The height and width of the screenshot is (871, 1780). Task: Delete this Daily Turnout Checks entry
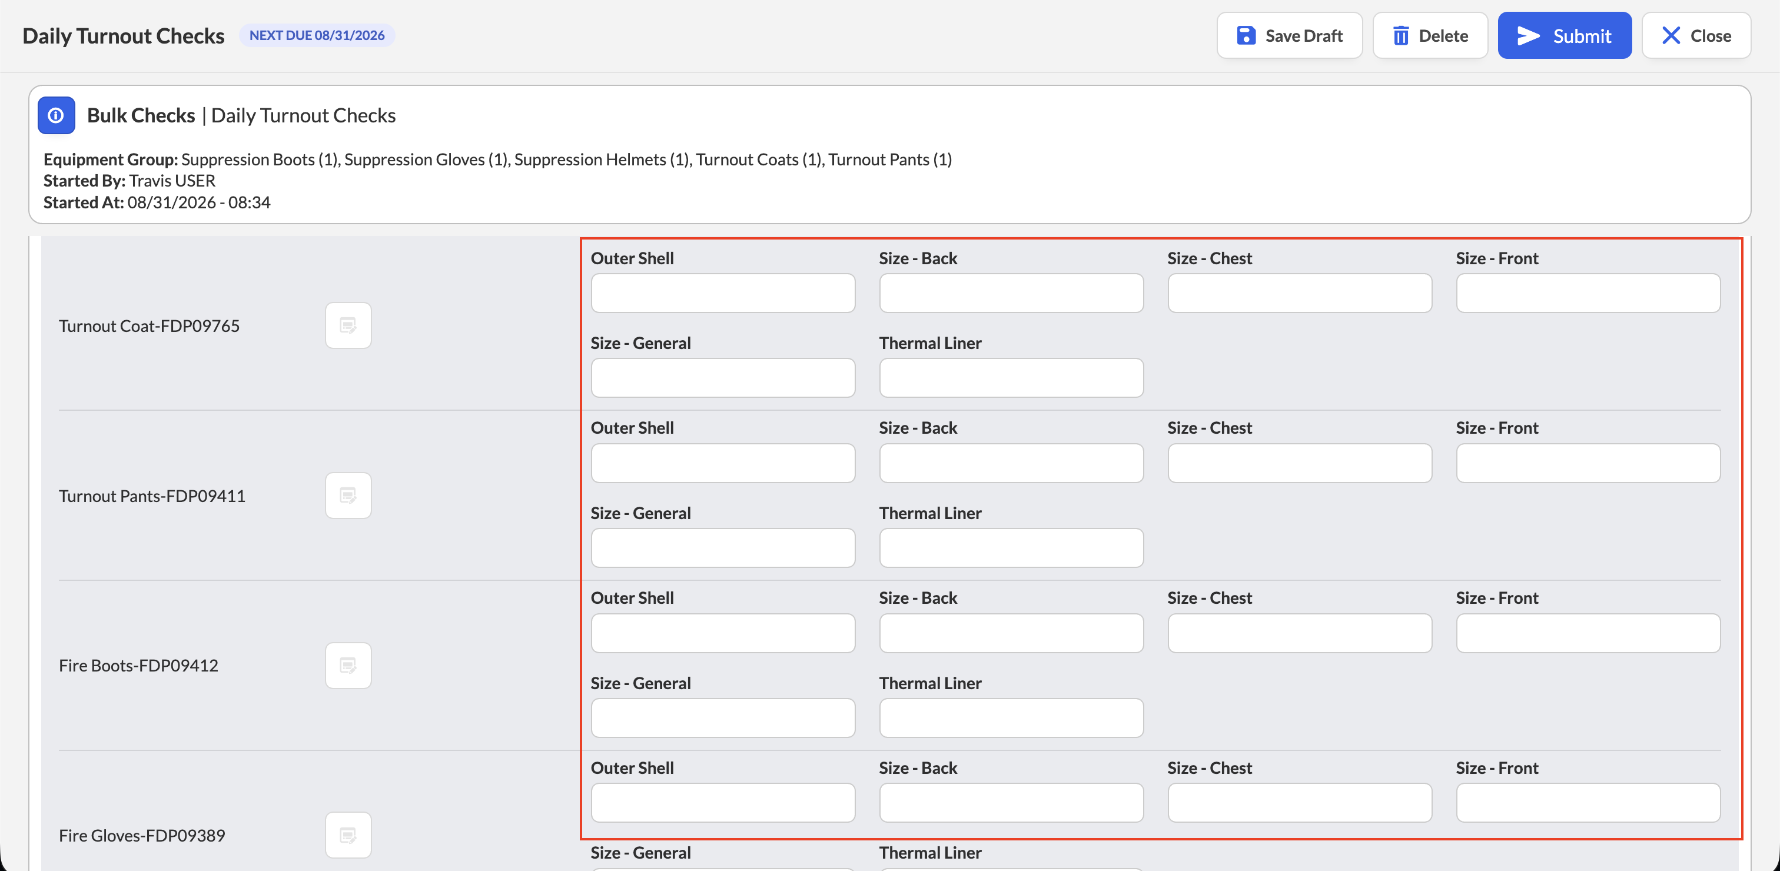click(1430, 35)
